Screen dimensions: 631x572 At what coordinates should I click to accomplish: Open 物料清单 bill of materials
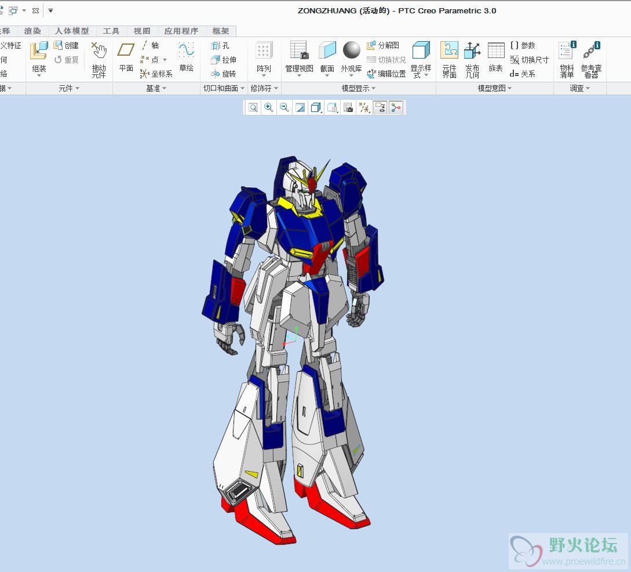tap(567, 60)
